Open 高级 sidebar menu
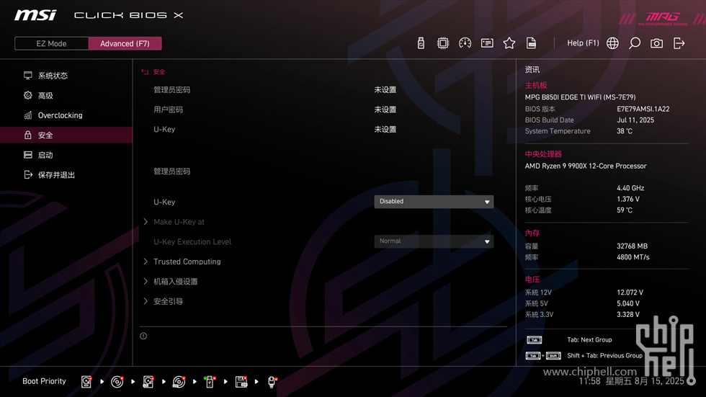Image resolution: width=706 pixels, height=397 pixels. pyautogui.click(x=66, y=95)
